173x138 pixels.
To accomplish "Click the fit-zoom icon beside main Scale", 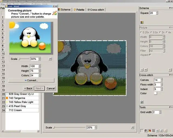I will point(132,127).
